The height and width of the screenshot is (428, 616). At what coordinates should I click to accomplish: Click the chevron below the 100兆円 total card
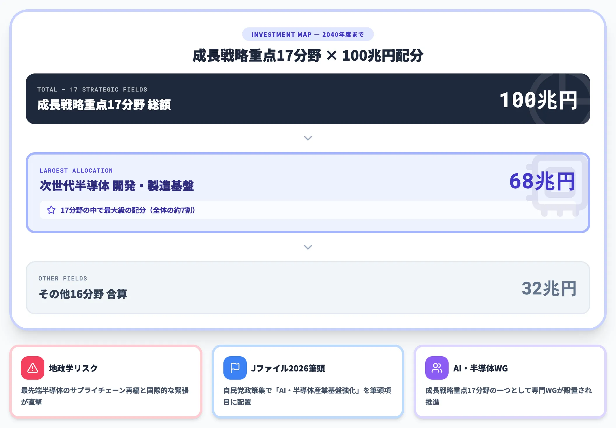point(308,138)
